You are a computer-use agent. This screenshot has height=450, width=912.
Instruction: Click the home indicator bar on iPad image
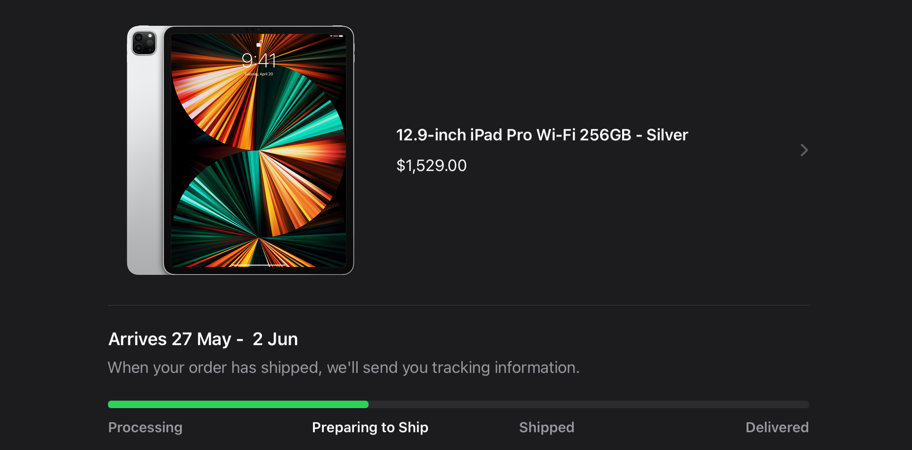point(258,265)
